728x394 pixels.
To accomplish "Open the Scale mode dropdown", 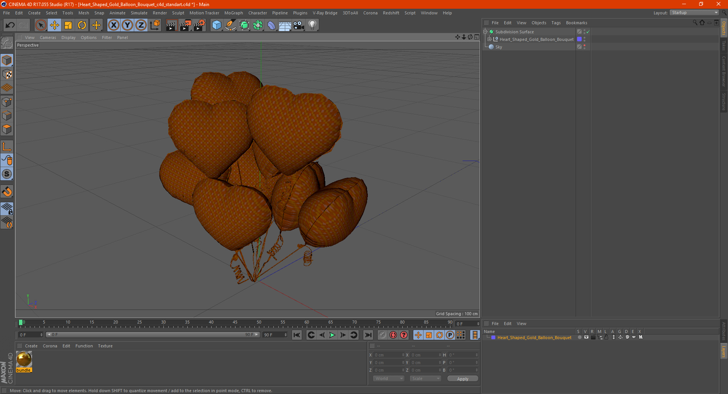I will tap(425, 378).
